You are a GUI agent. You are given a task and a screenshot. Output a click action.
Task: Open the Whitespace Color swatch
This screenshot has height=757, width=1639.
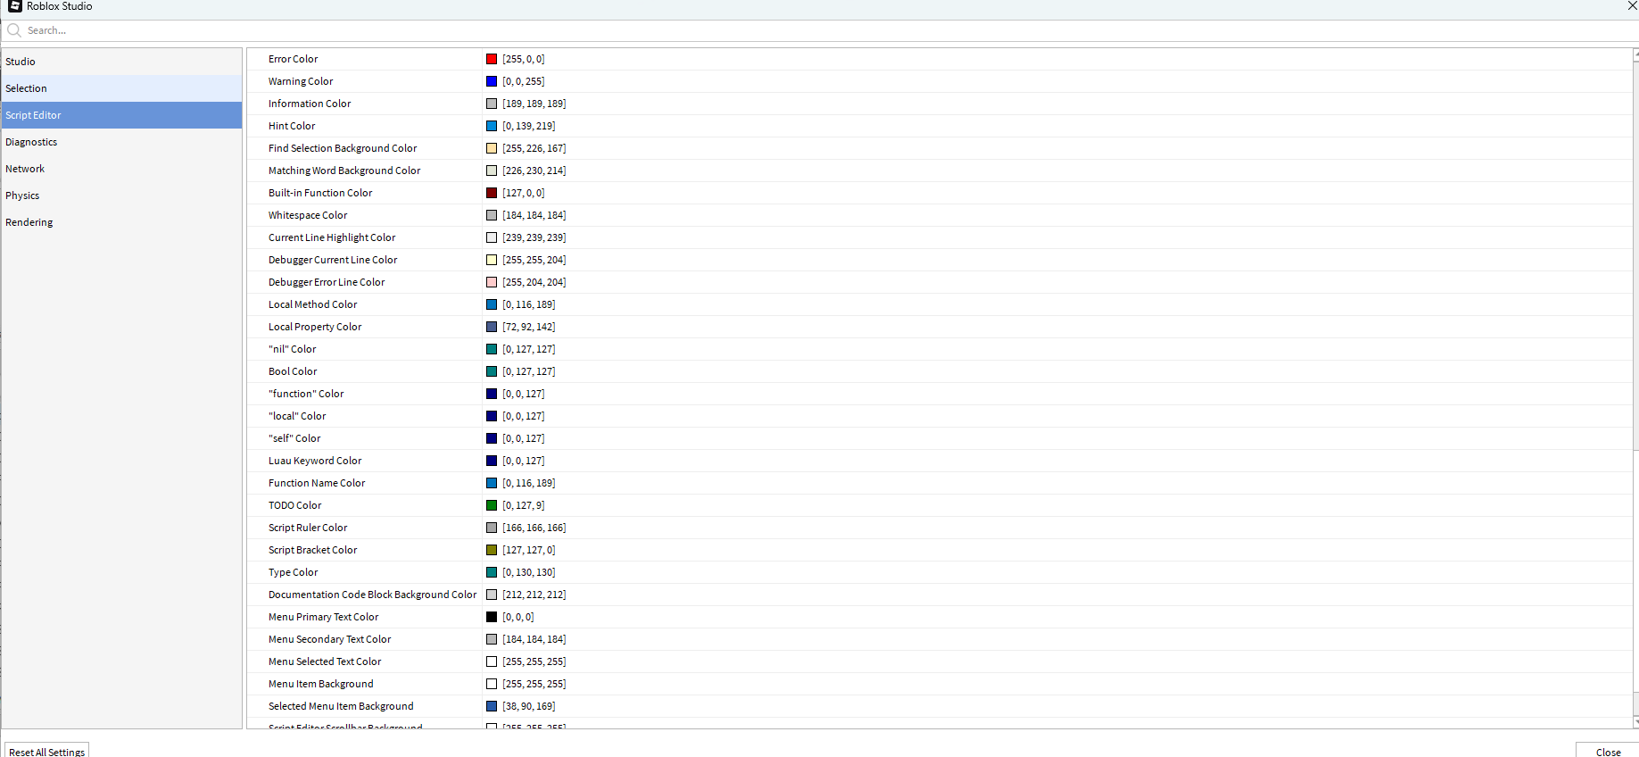pyautogui.click(x=492, y=215)
